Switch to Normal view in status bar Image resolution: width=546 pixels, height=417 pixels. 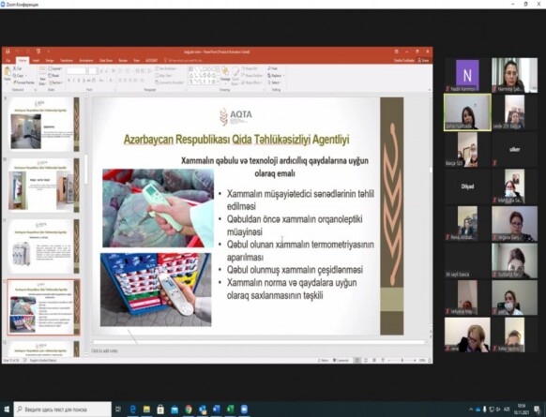click(357, 361)
